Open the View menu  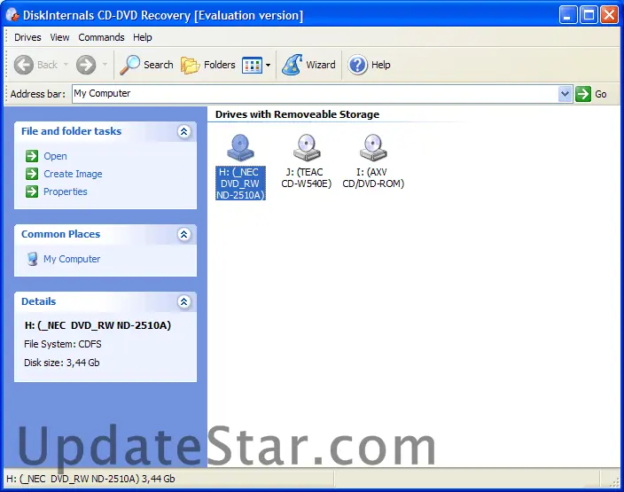[x=59, y=37]
